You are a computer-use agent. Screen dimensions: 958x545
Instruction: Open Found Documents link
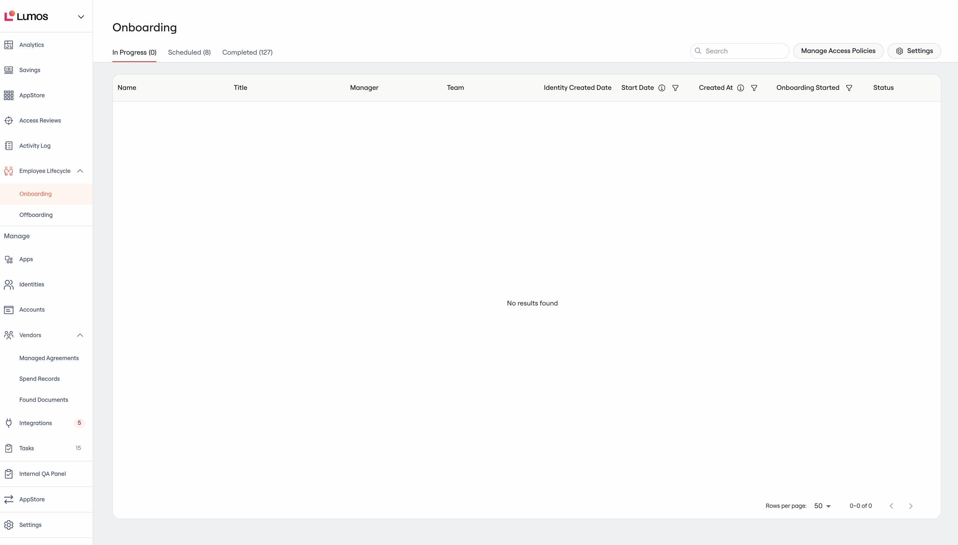pos(43,400)
